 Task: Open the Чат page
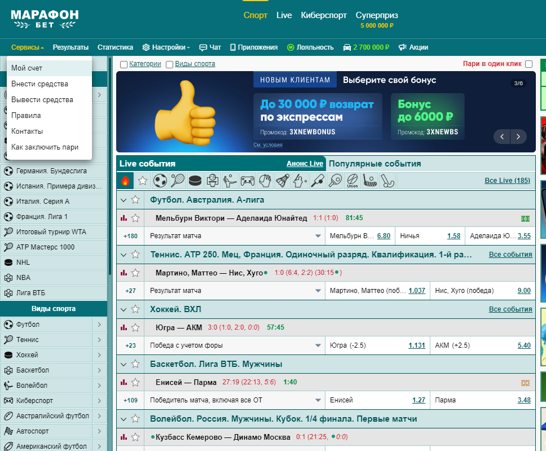[210, 47]
